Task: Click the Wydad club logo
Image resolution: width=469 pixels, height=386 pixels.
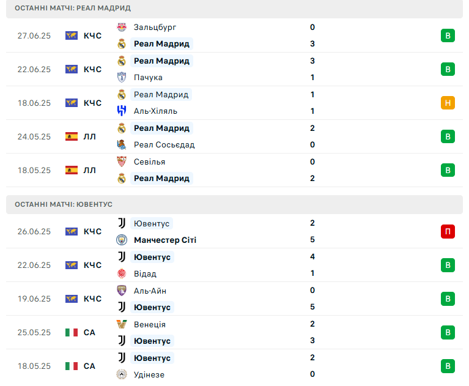Action: (x=122, y=273)
